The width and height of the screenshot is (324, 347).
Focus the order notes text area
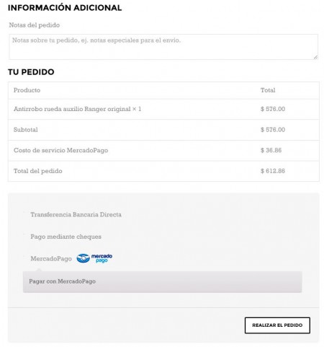point(163,47)
